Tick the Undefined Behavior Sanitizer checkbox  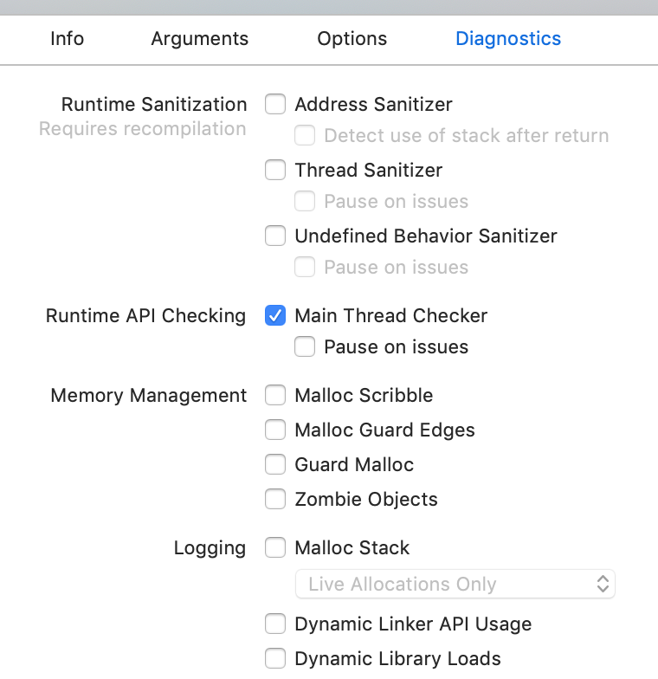pos(275,236)
